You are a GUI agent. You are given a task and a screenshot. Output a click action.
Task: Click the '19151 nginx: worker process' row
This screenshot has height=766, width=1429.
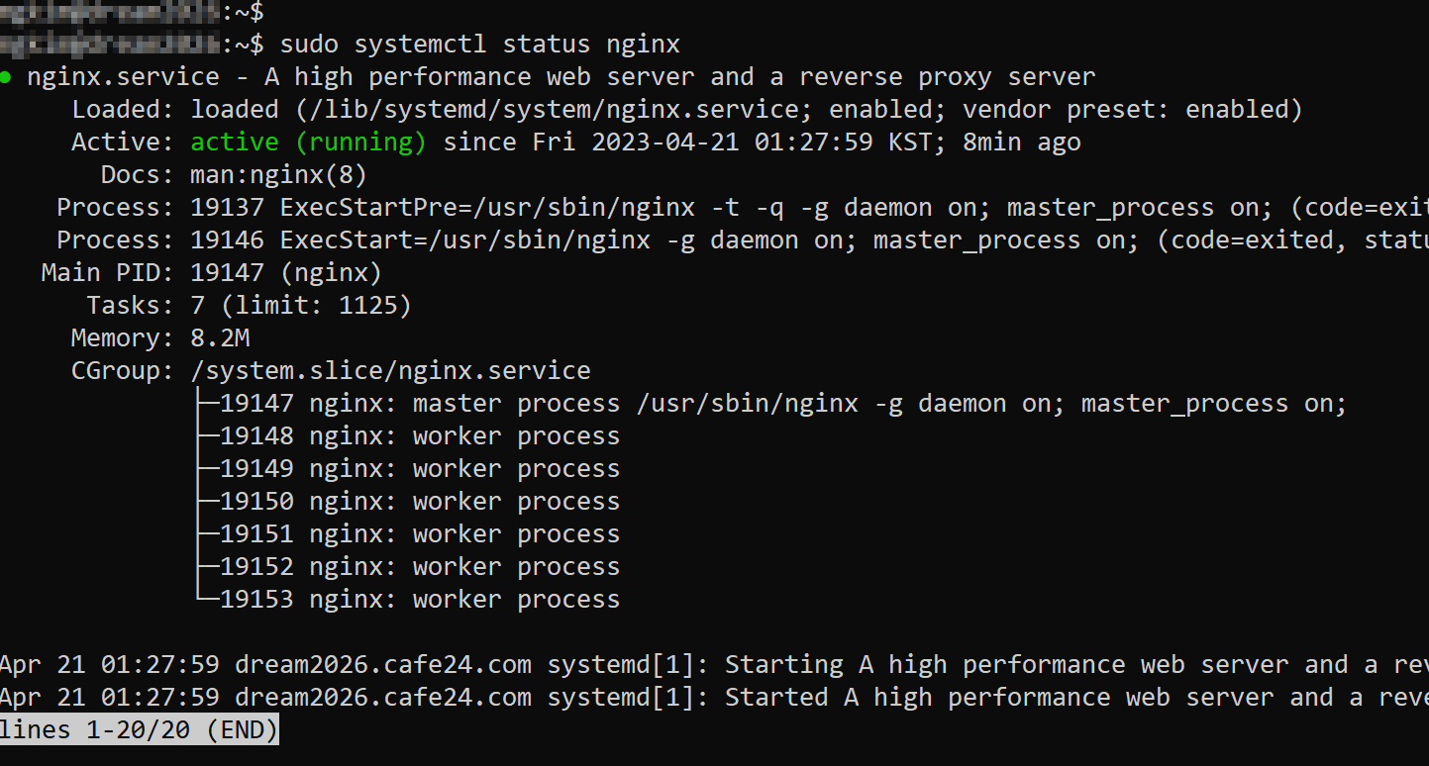click(408, 534)
